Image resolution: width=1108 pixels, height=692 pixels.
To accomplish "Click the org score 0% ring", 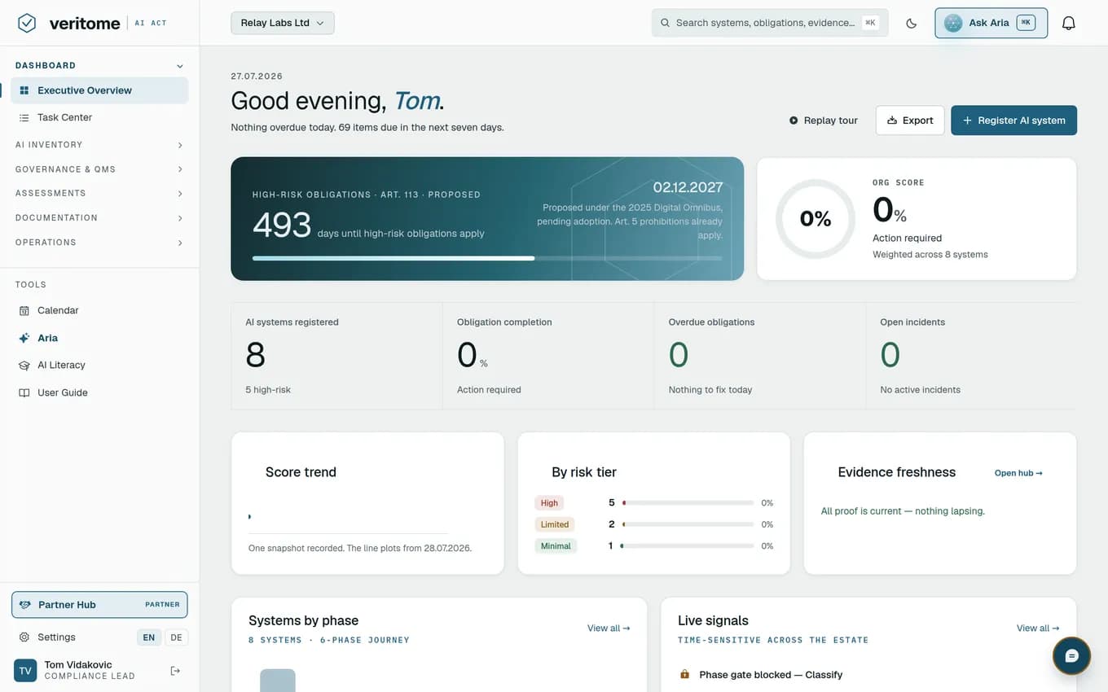I will pyautogui.click(x=816, y=219).
